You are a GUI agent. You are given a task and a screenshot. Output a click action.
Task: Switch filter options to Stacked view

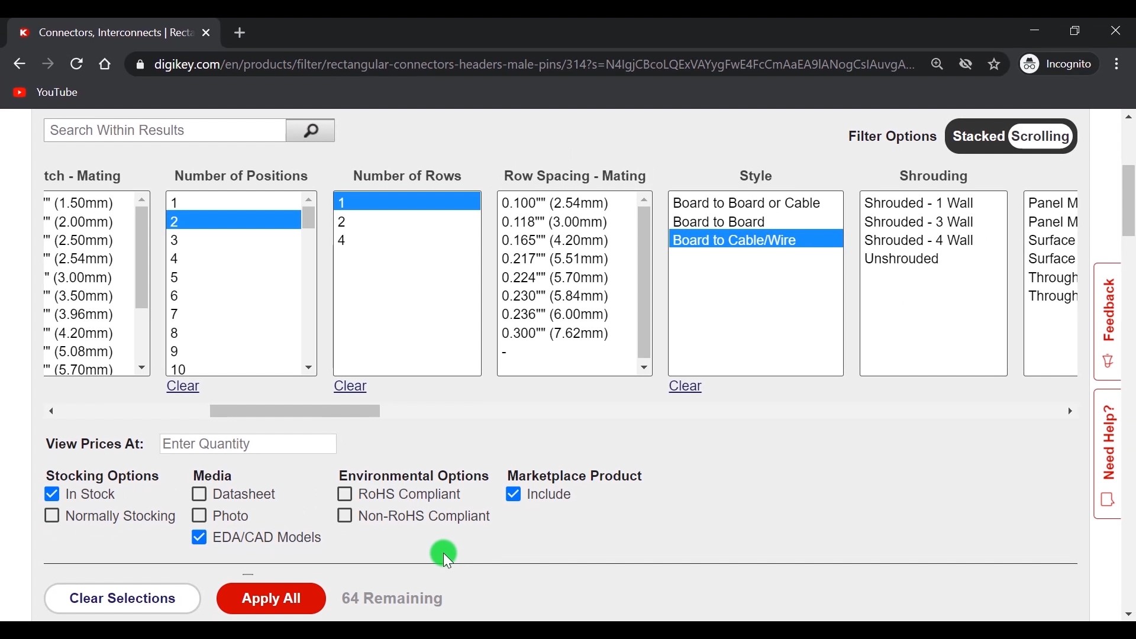979,137
